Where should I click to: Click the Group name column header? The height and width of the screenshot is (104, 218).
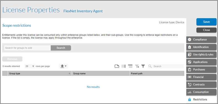(x=101, y=73)
